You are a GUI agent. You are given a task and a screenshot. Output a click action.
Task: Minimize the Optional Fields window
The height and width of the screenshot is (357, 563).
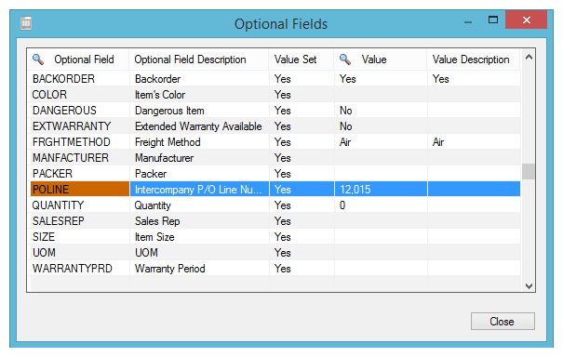tap(468, 21)
